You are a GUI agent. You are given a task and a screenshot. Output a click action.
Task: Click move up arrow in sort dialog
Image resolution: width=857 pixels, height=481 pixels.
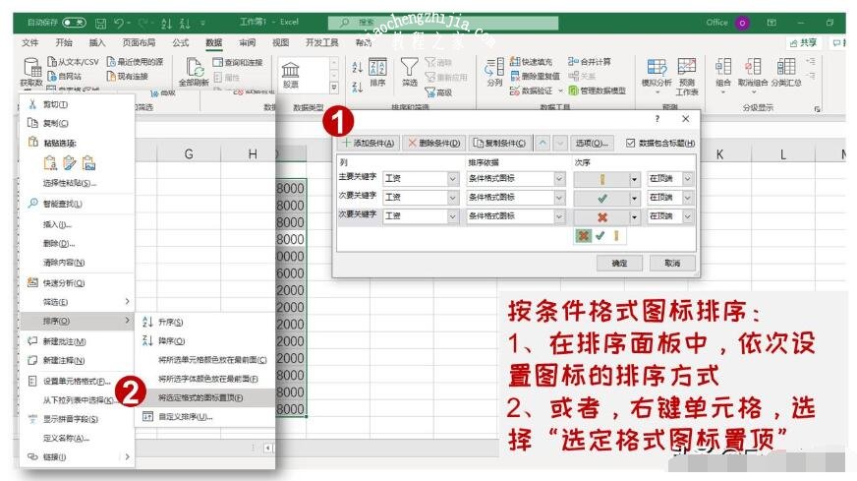point(543,143)
